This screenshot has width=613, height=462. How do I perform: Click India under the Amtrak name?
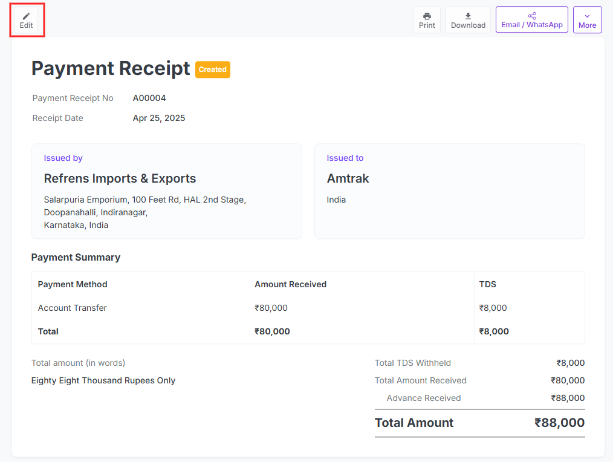[x=336, y=200]
